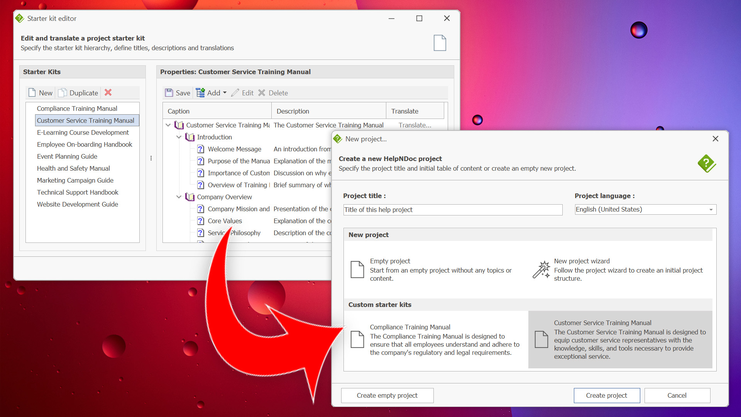Click Delete in properties toolbar
741x417 pixels.
pyautogui.click(x=273, y=93)
